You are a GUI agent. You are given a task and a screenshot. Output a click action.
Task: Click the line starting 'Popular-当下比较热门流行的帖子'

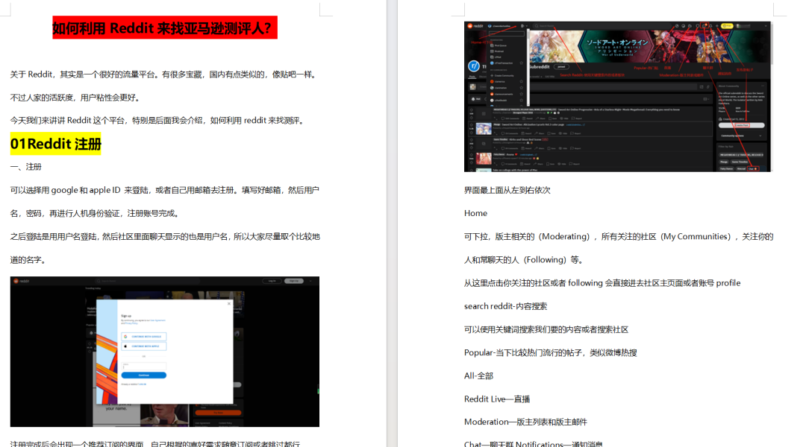551,352
